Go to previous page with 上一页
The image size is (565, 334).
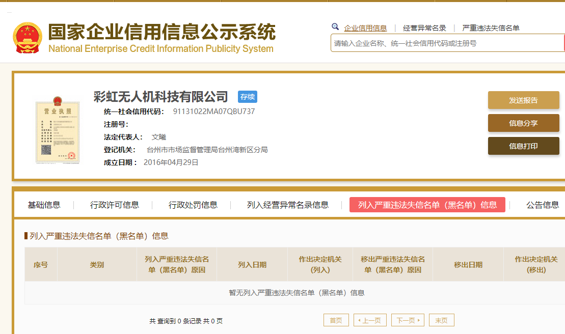coord(370,320)
